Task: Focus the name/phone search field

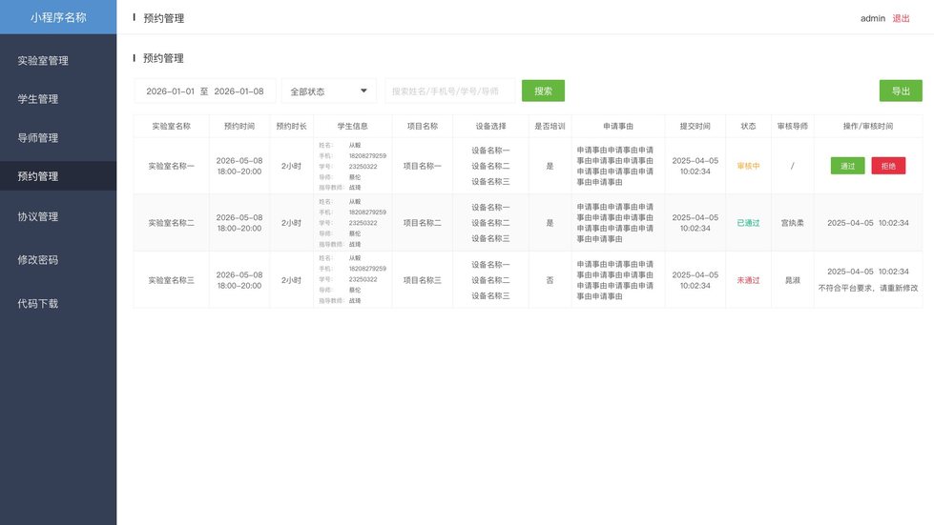Action: click(x=450, y=91)
